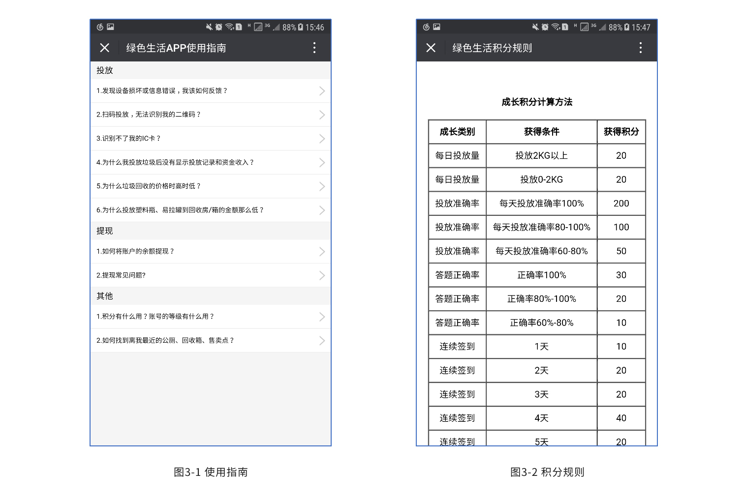This screenshot has height=499, width=744.
Task: Tap the mute icon in 15:46 status bar
Action: coord(209,27)
